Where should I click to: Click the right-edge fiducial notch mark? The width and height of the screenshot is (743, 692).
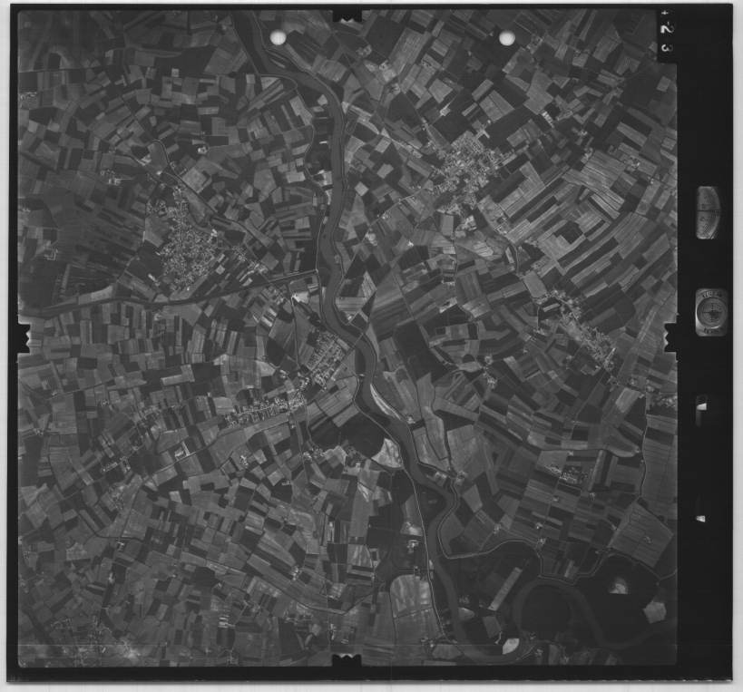(671, 336)
